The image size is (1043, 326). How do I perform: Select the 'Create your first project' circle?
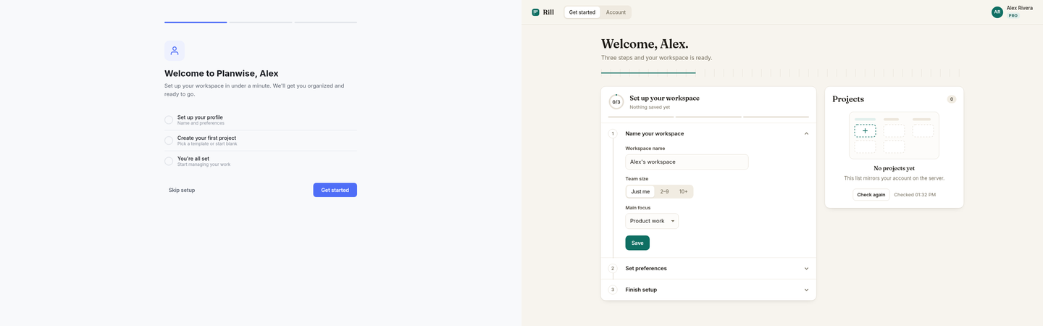[169, 141]
